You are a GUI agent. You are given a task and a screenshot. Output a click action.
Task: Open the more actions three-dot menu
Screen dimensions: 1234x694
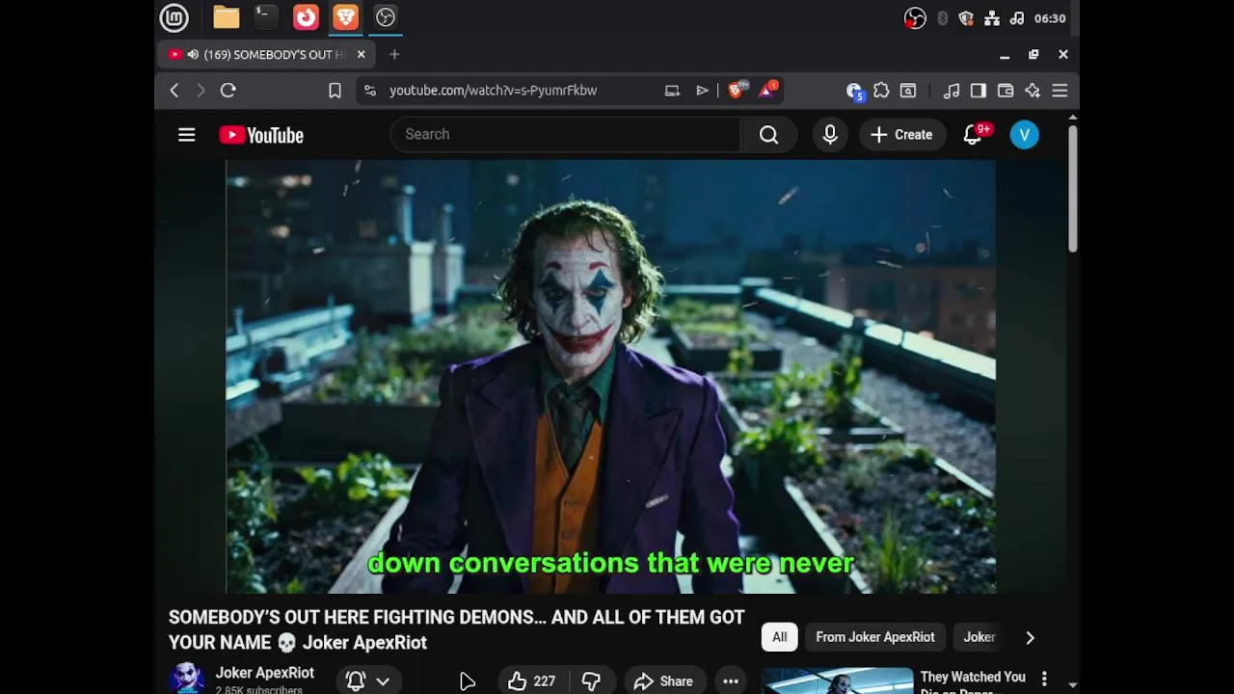pos(731,681)
